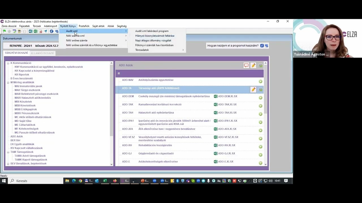The image size is (362, 203).
Task: Click the printer icon in toolbar
Action: click(x=19, y=31)
